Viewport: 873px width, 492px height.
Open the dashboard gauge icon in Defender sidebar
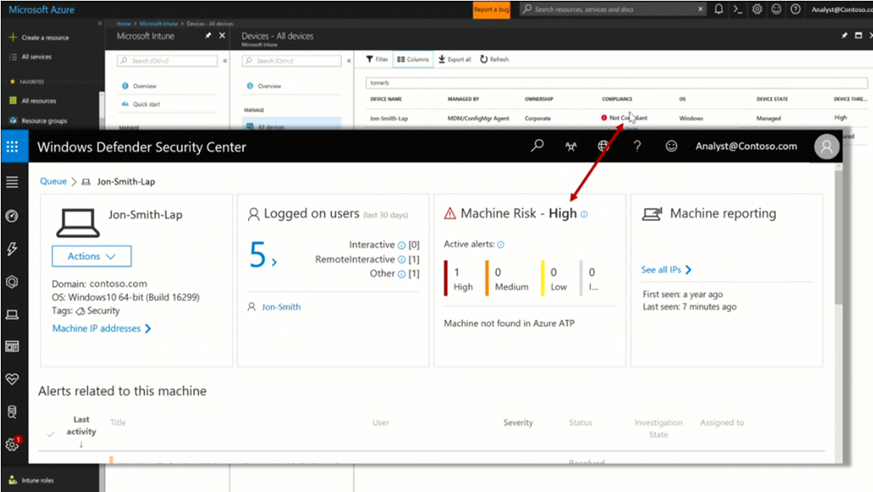[x=12, y=216]
